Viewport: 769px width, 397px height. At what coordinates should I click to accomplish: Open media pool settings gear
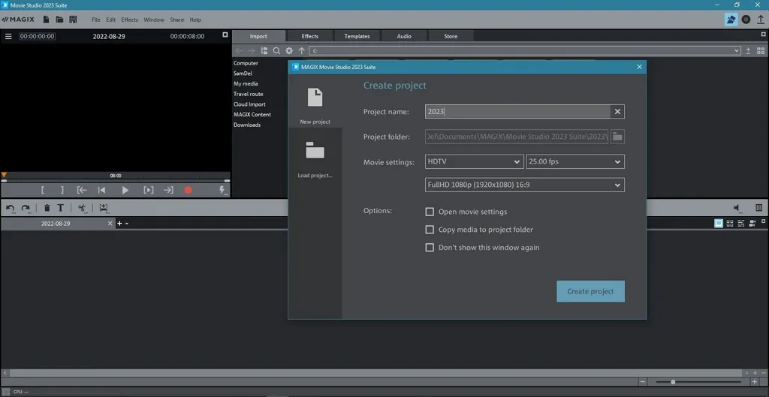(x=289, y=51)
